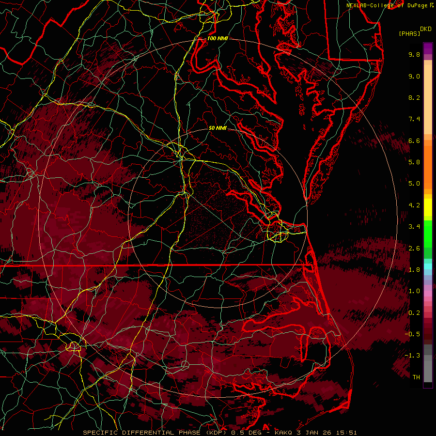Click the 100 NMI range ring label
436x436 pixels.
[218, 38]
